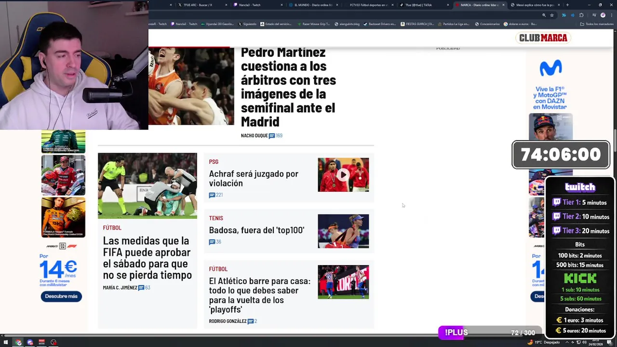
Task: Click the TENIS section label
Action: pos(216,218)
